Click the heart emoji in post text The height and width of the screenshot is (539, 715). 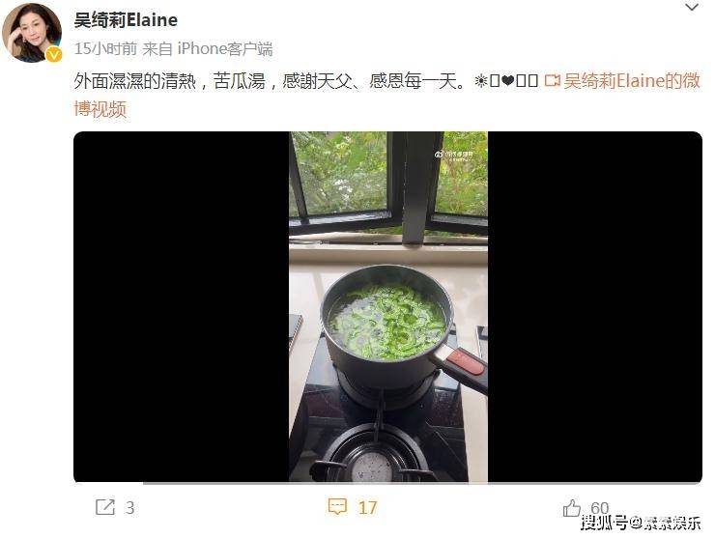(507, 81)
